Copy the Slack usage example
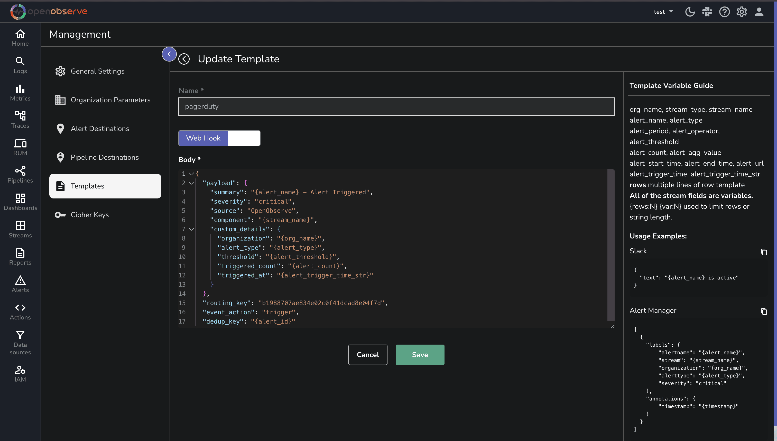Image resolution: width=777 pixels, height=441 pixels. tap(764, 252)
